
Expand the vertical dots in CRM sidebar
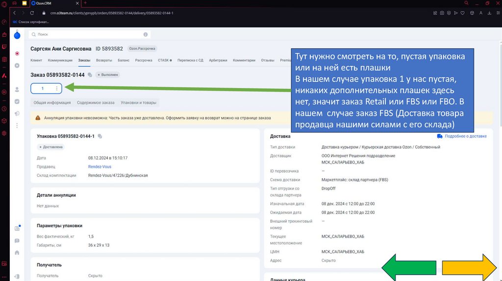(x=17, y=126)
